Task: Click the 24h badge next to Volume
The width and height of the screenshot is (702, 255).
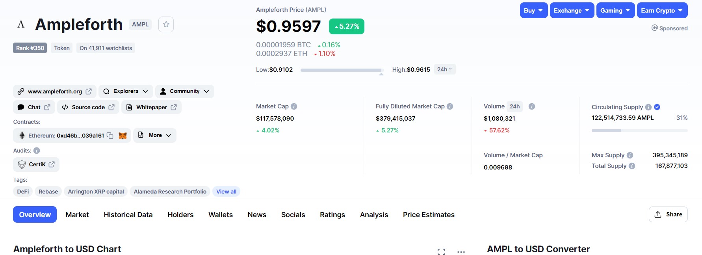Action: (514, 106)
